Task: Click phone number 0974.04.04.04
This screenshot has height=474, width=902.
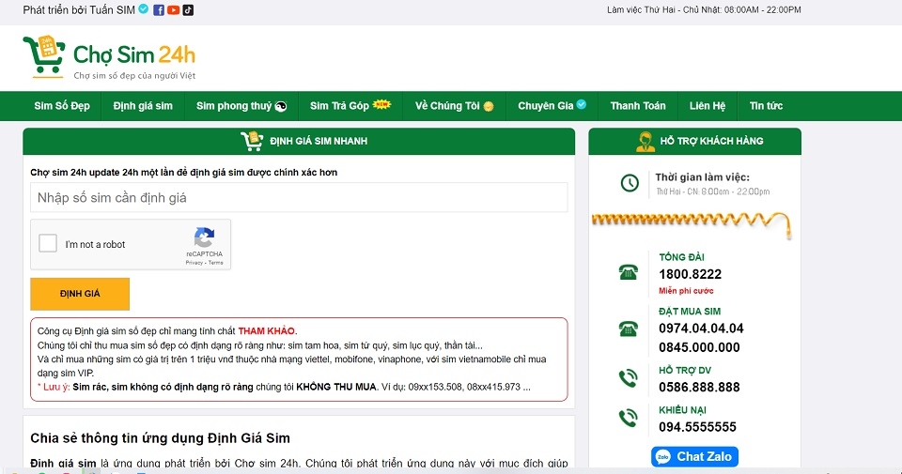Action: (701, 329)
